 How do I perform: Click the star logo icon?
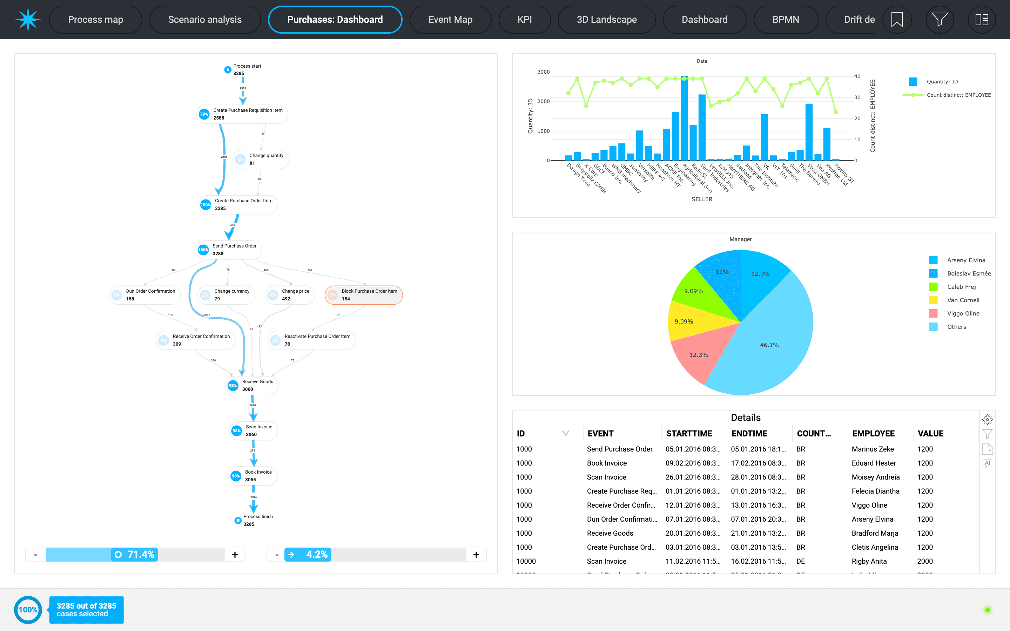point(28,20)
